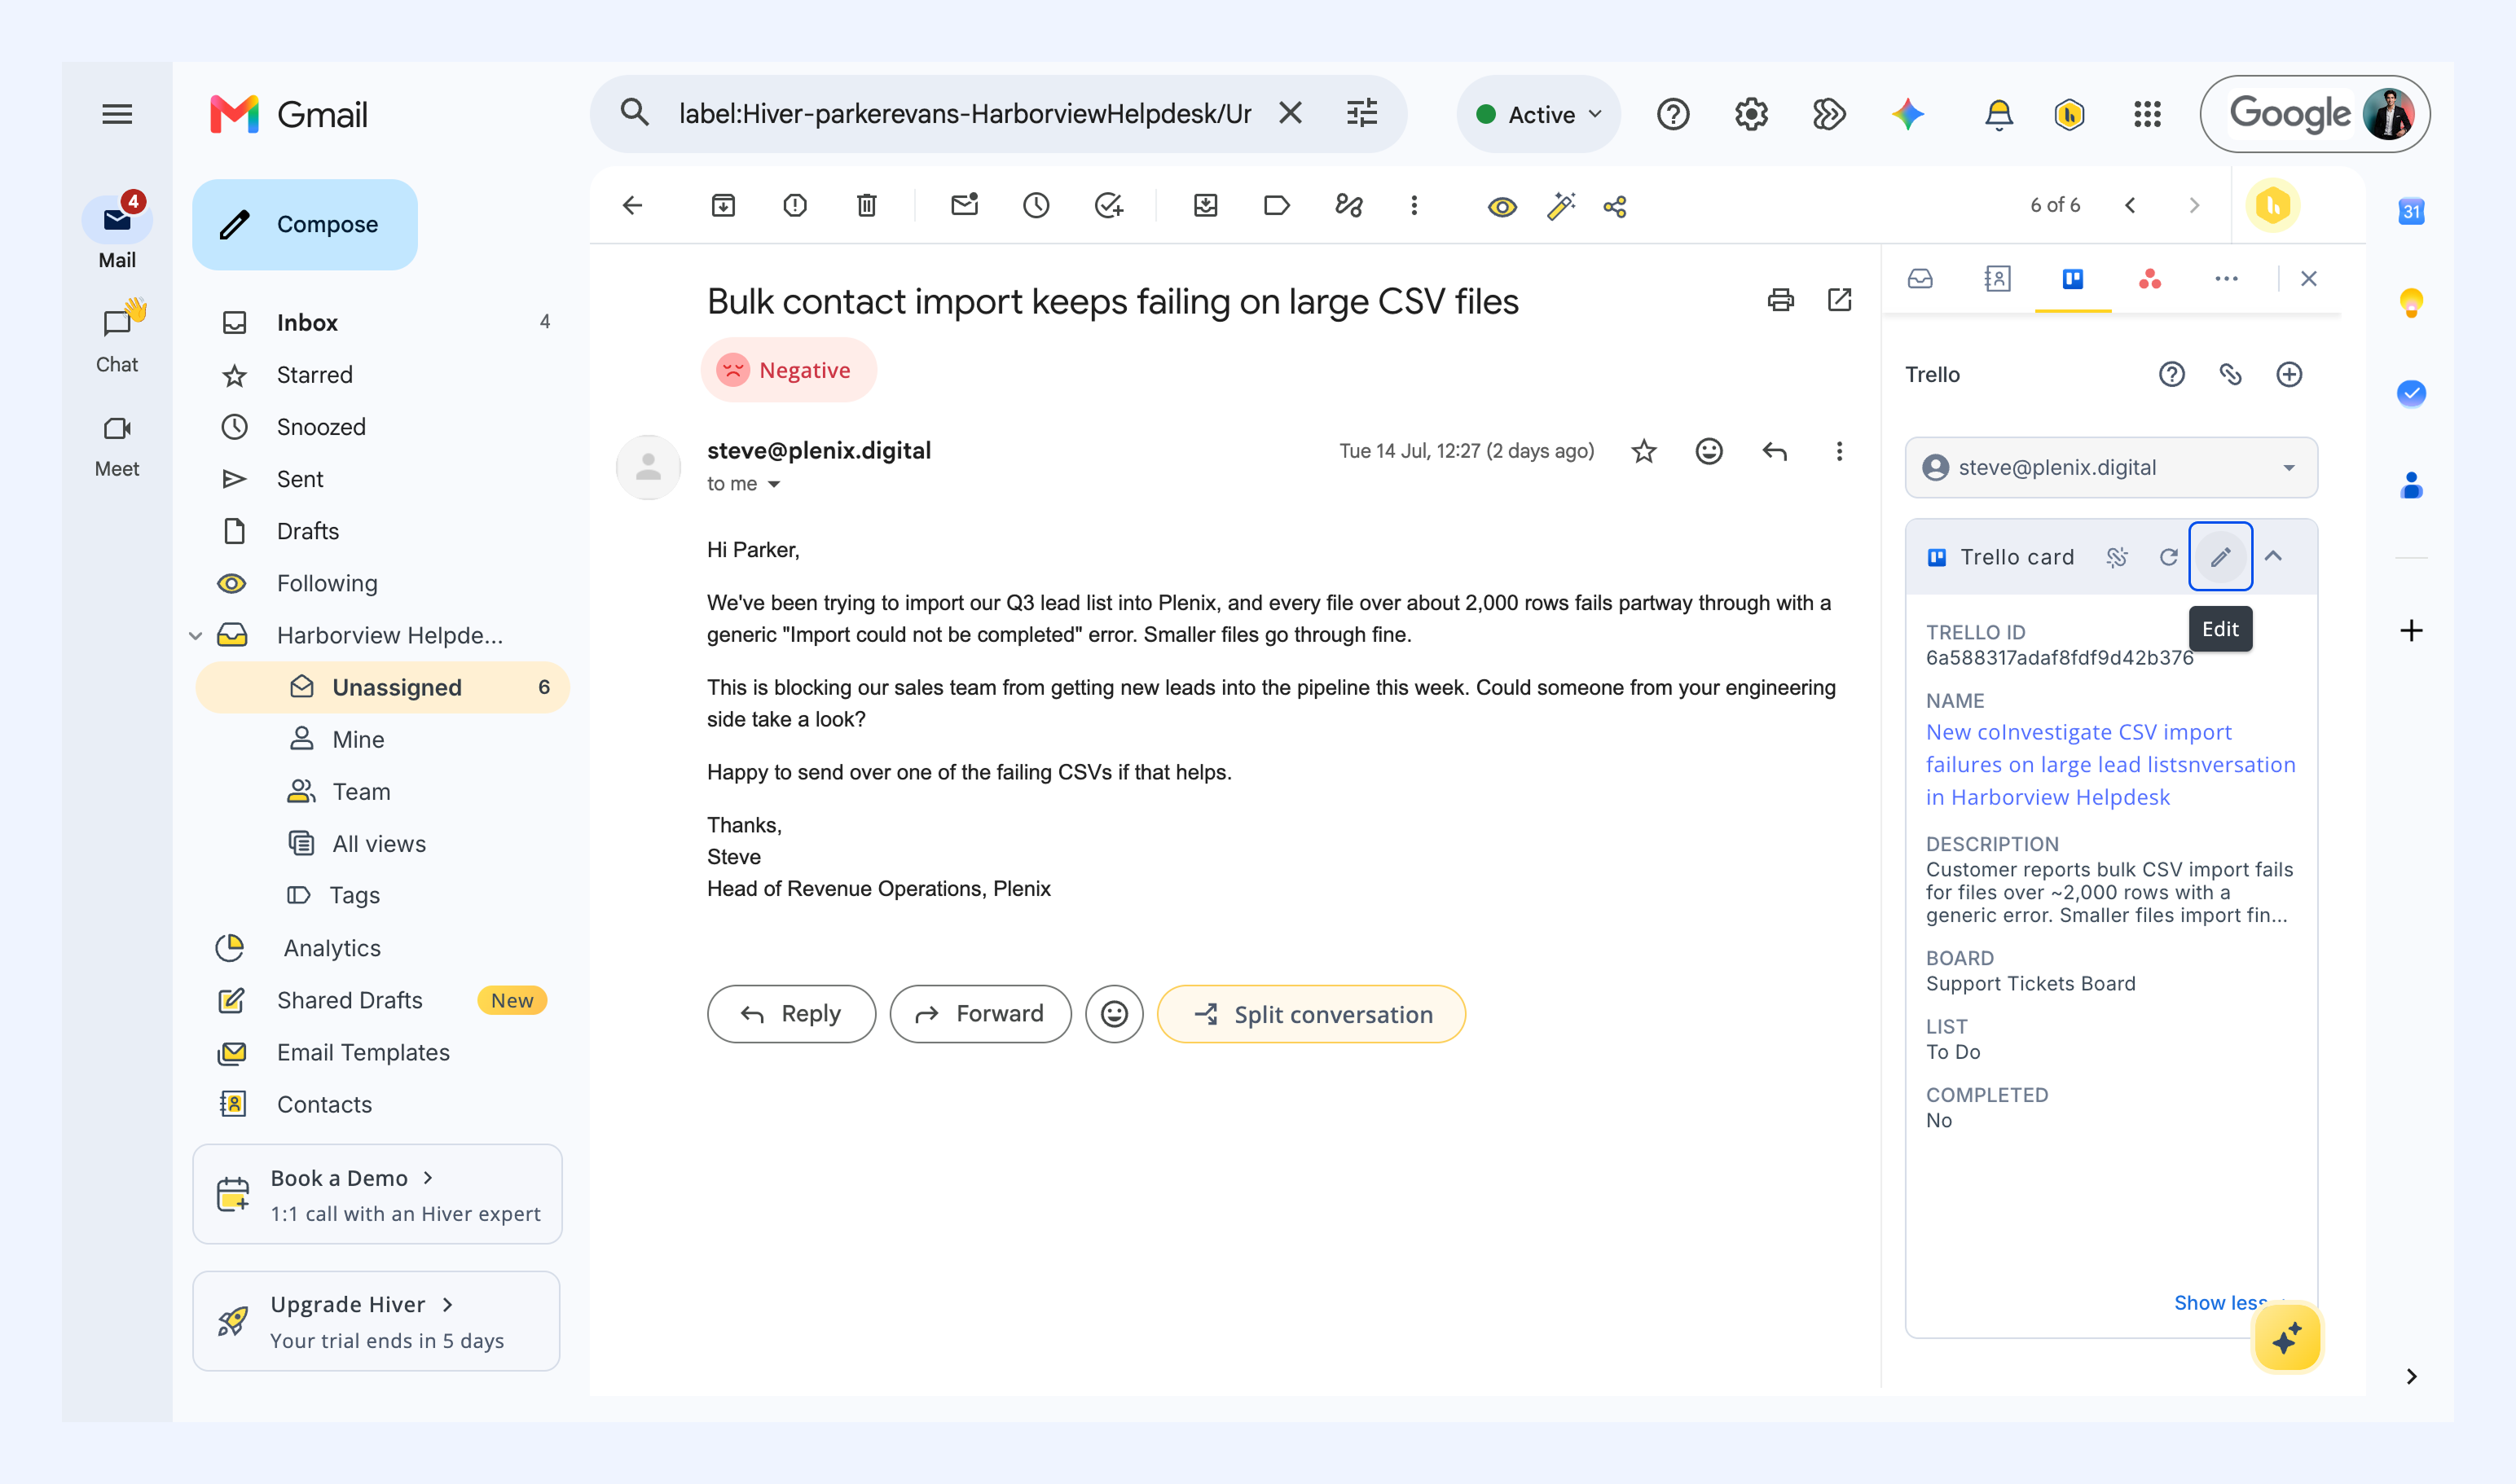The height and width of the screenshot is (1484, 2516).
Task: Switch to the Asana tab in side panel
Action: (2150, 279)
